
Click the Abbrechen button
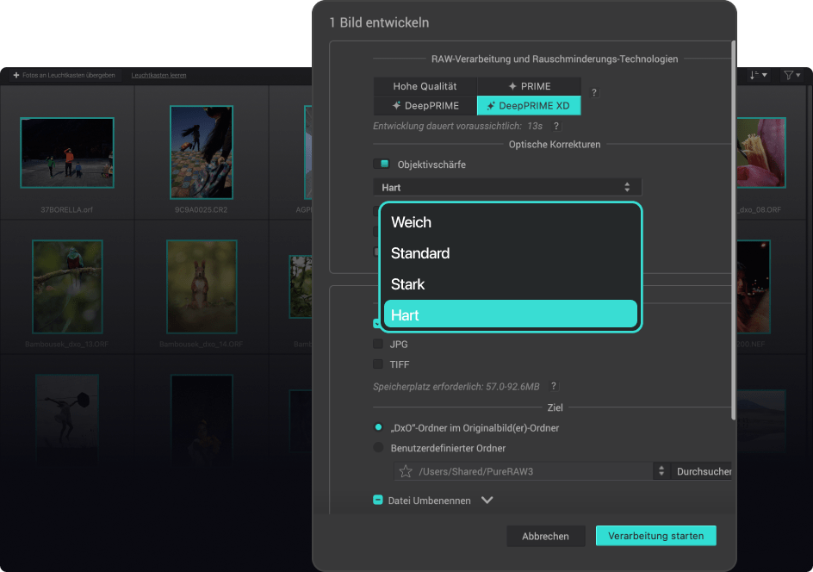[x=545, y=536]
